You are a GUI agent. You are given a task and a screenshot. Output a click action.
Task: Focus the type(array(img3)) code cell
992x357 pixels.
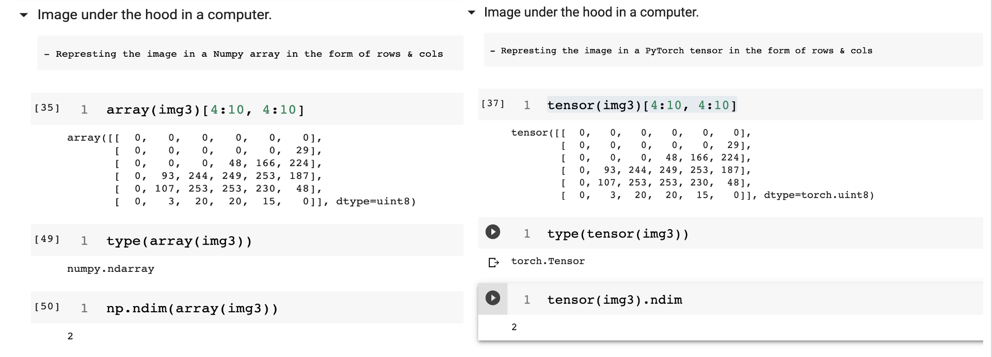(x=283, y=240)
